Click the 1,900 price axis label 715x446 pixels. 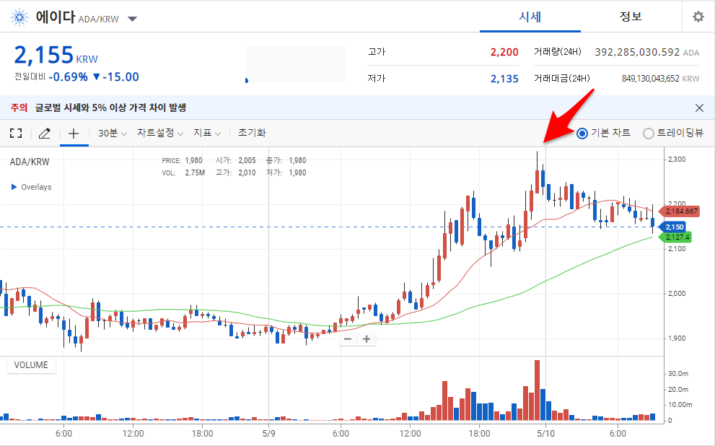point(677,338)
